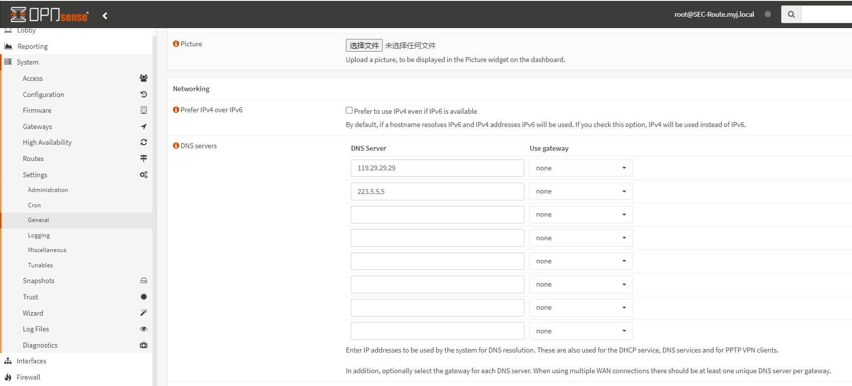Click the Trust certificate icon

point(144,297)
